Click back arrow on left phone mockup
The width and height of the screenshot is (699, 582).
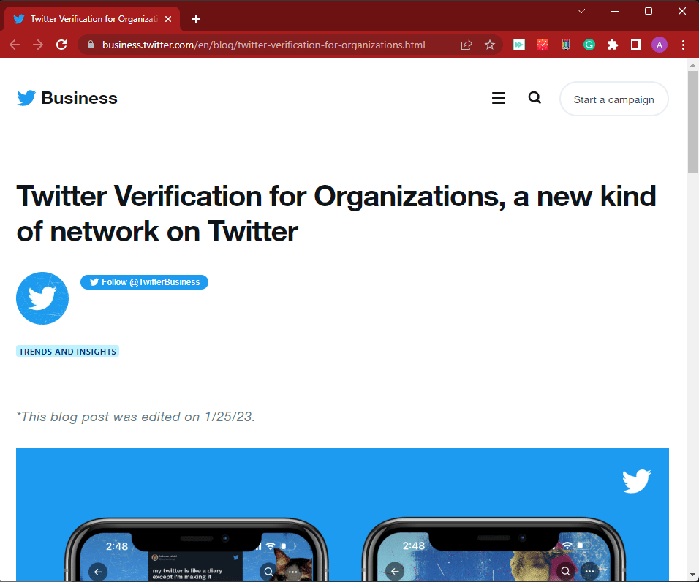98,572
